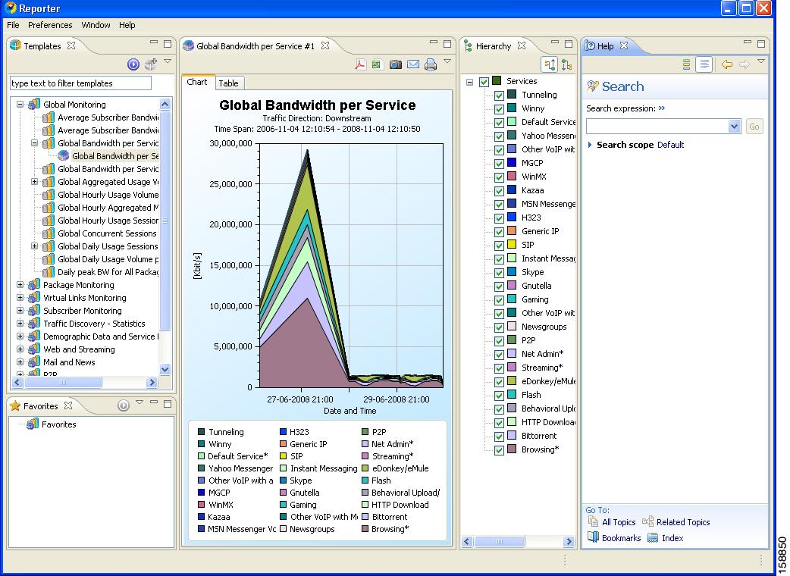Uncheck the Tunneling service checkbox
This screenshot has width=790, height=576.
499,95
